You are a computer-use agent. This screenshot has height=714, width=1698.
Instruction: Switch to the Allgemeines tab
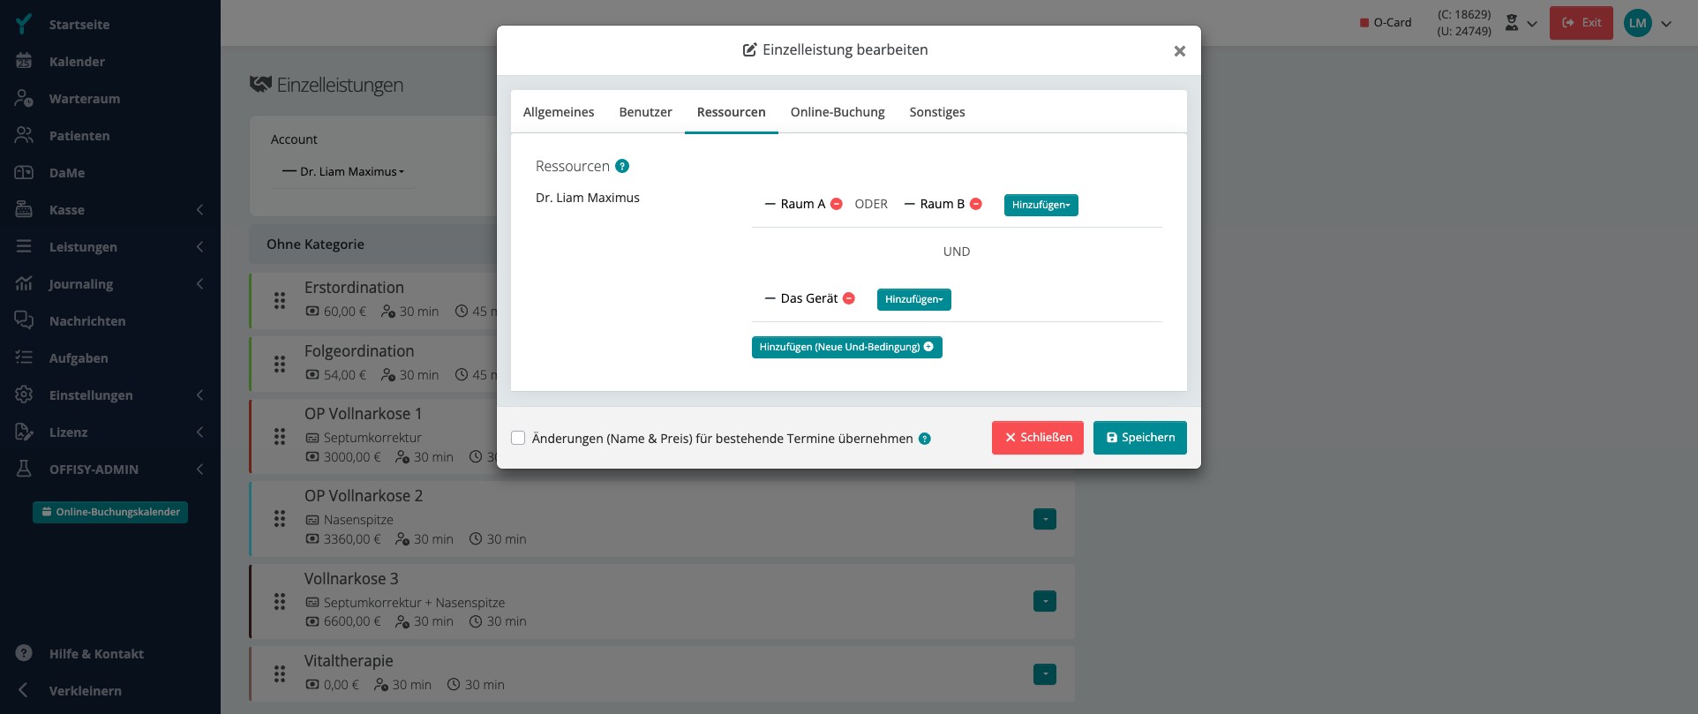pos(559,112)
